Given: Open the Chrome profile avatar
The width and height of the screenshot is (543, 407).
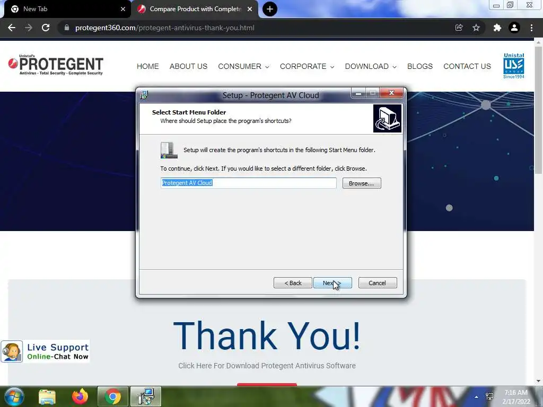Looking at the screenshot, I should click(514, 28).
